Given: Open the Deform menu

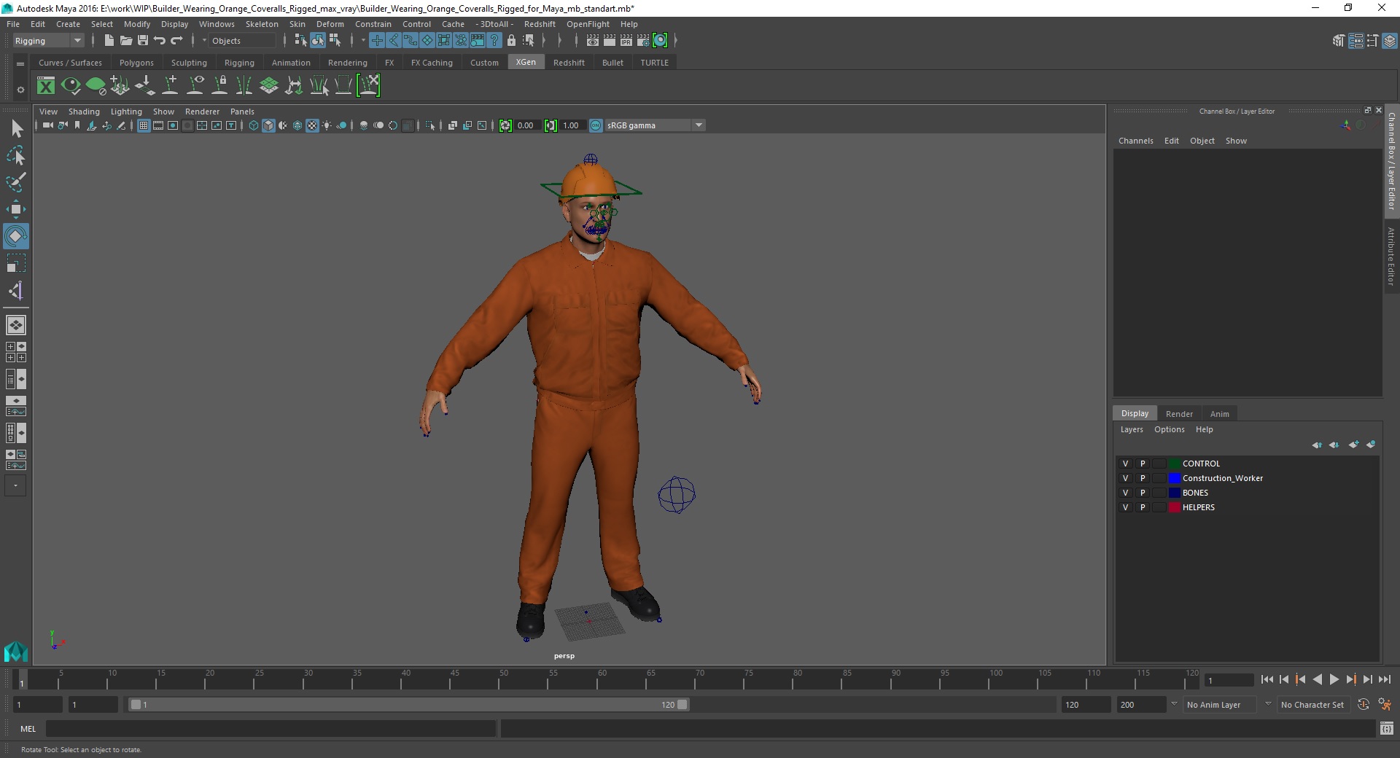Looking at the screenshot, I should coord(330,24).
